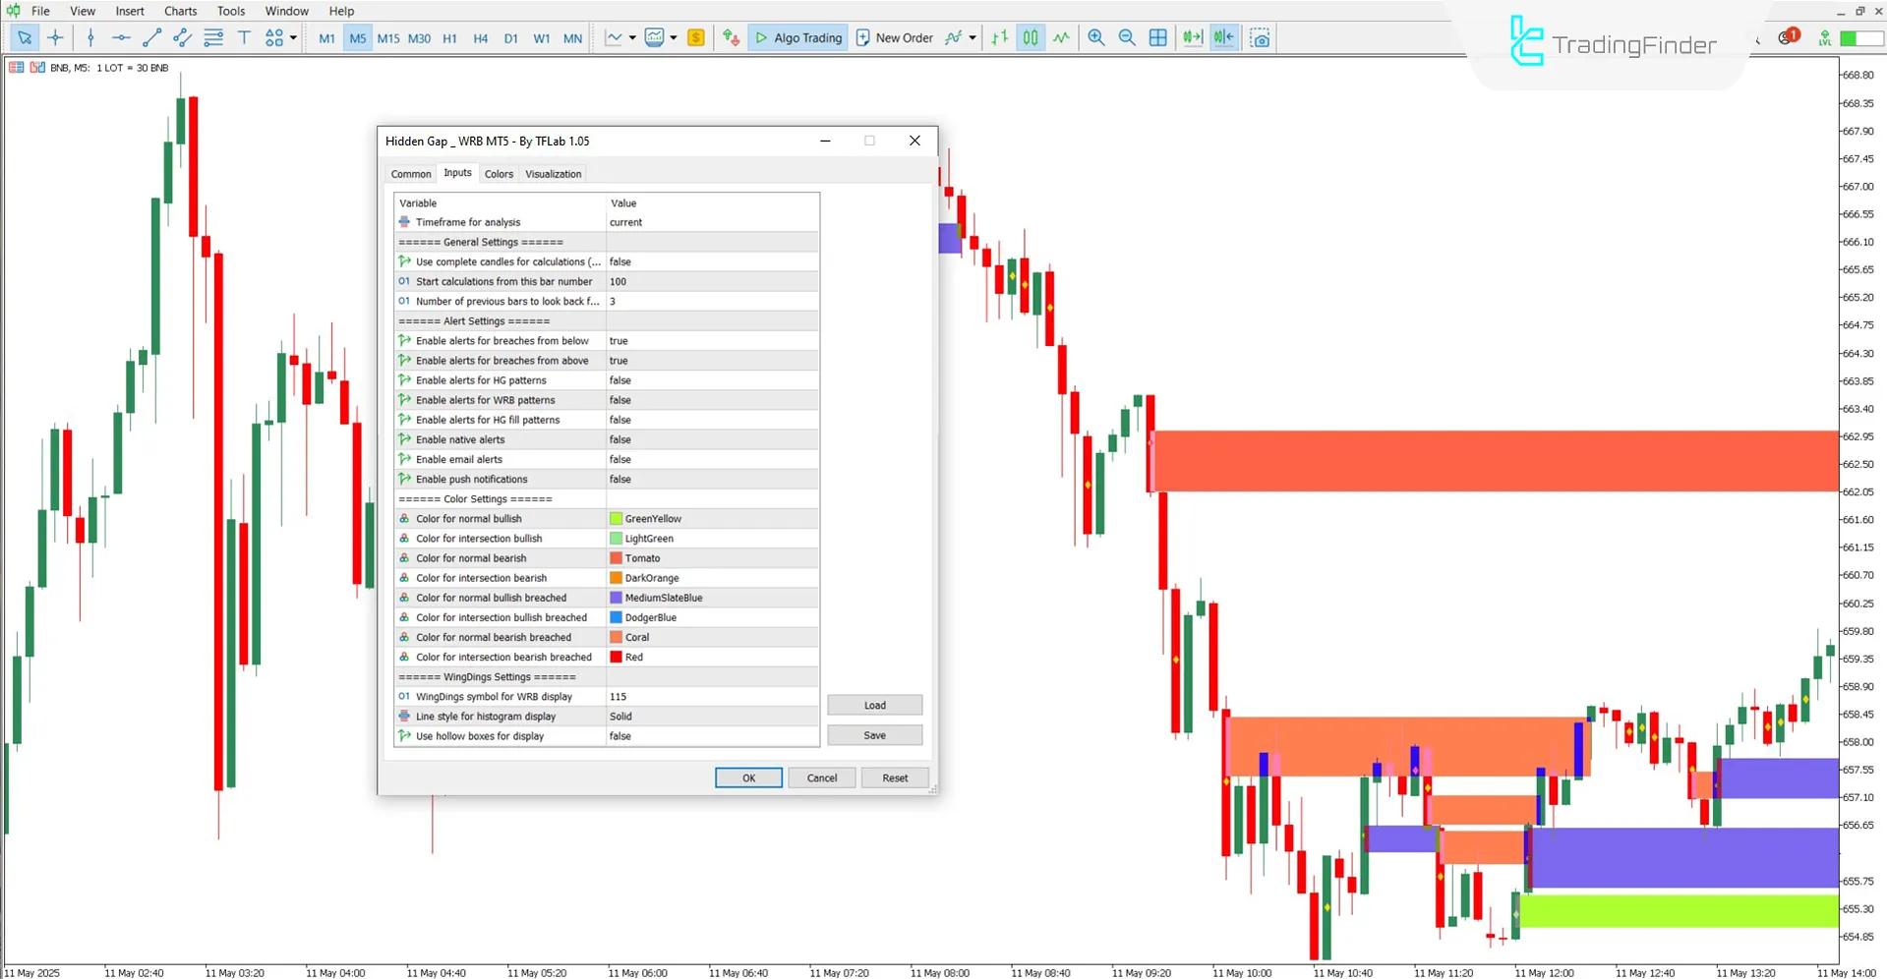Image resolution: width=1887 pixels, height=979 pixels.
Task: Open the chart type dropdown arrow
Action: [x=631, y=38]
